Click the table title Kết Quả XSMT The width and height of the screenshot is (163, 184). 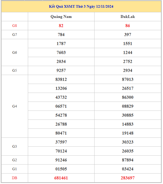81,6
